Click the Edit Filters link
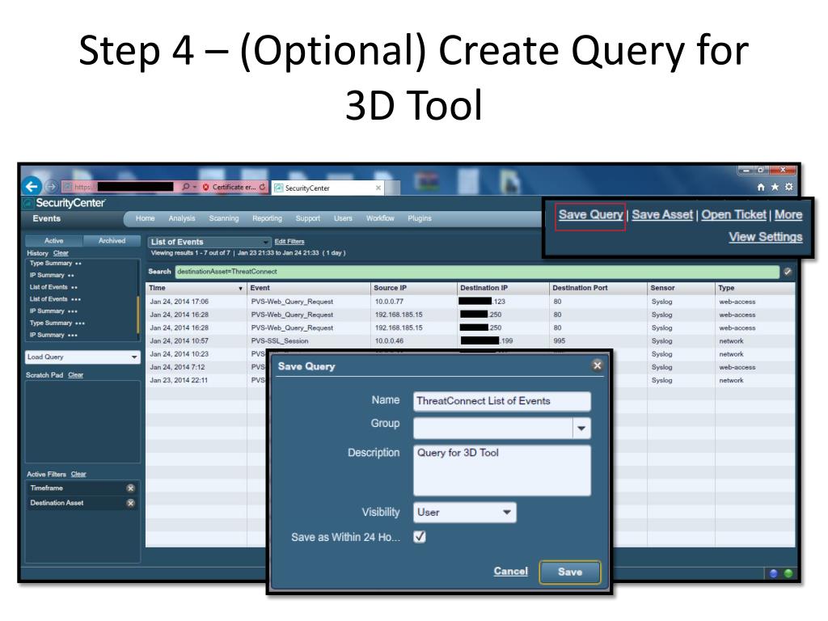The image size is (828, 621). coord(289,241)
